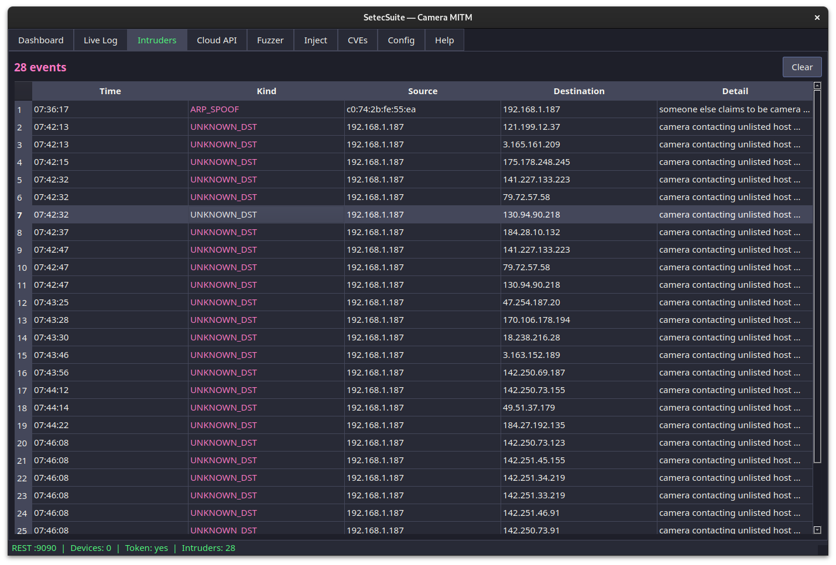Switch to the Dashboard tab
Screen dimensions: 836x565
pyautogui.click(x=40, y=40)
